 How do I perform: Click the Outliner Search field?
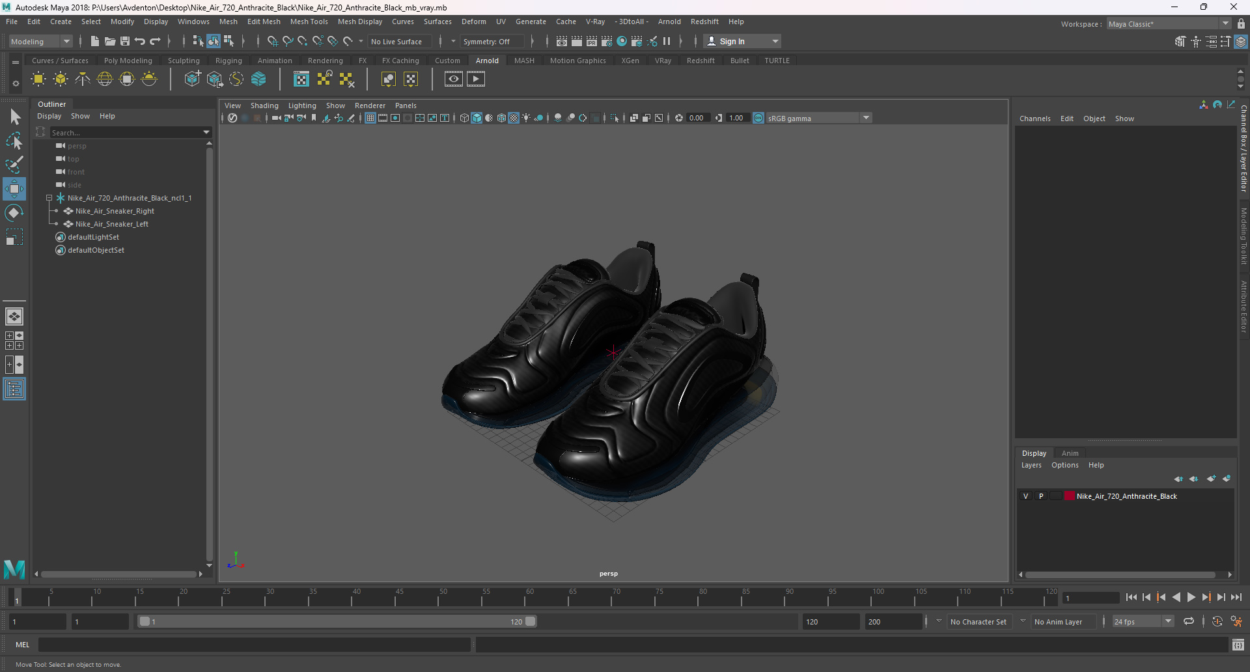126,132
